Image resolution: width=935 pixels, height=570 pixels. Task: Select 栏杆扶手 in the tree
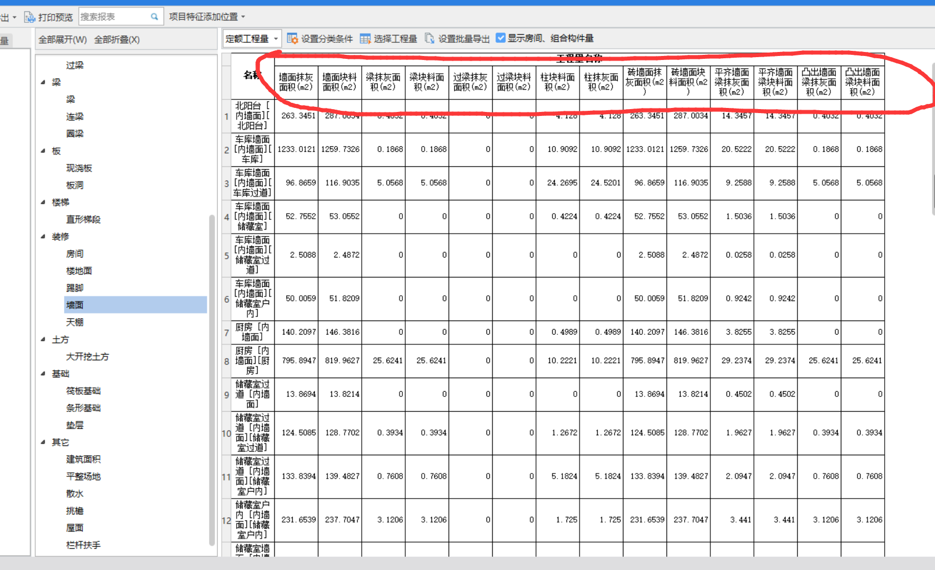pos(83,545)
